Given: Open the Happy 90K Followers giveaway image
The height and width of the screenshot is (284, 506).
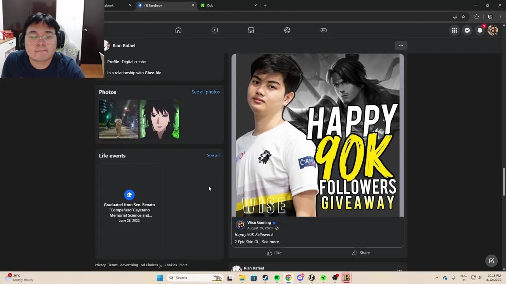Looking at the screenshot, I should tap(318, 135).
